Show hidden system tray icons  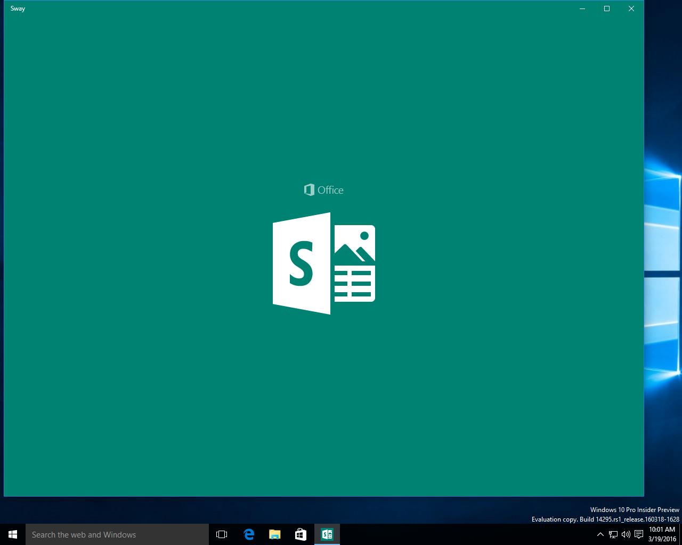tap(600, 534)
